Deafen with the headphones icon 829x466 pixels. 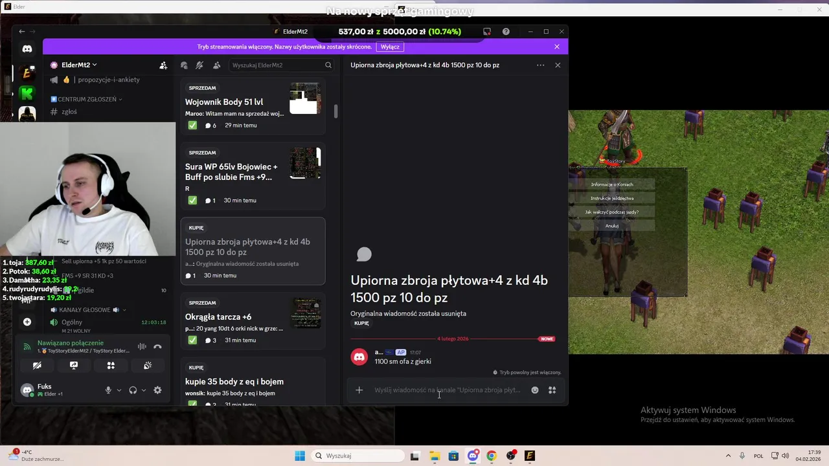(x=133, y=390)
